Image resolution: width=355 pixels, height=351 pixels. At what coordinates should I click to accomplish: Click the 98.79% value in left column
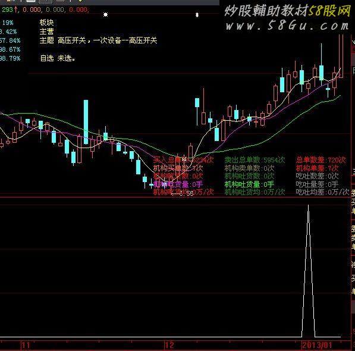coord(10,58)
